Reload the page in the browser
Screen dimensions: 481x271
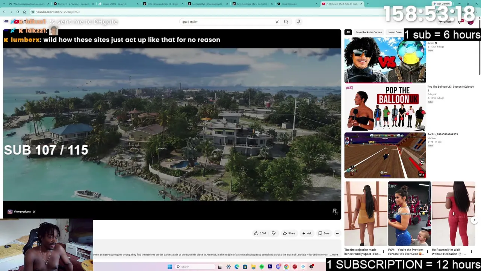point(18,12)
